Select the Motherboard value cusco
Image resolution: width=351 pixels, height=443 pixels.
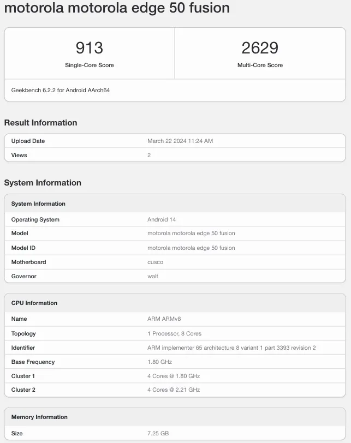pyautogui.click(x=155, y=262)
